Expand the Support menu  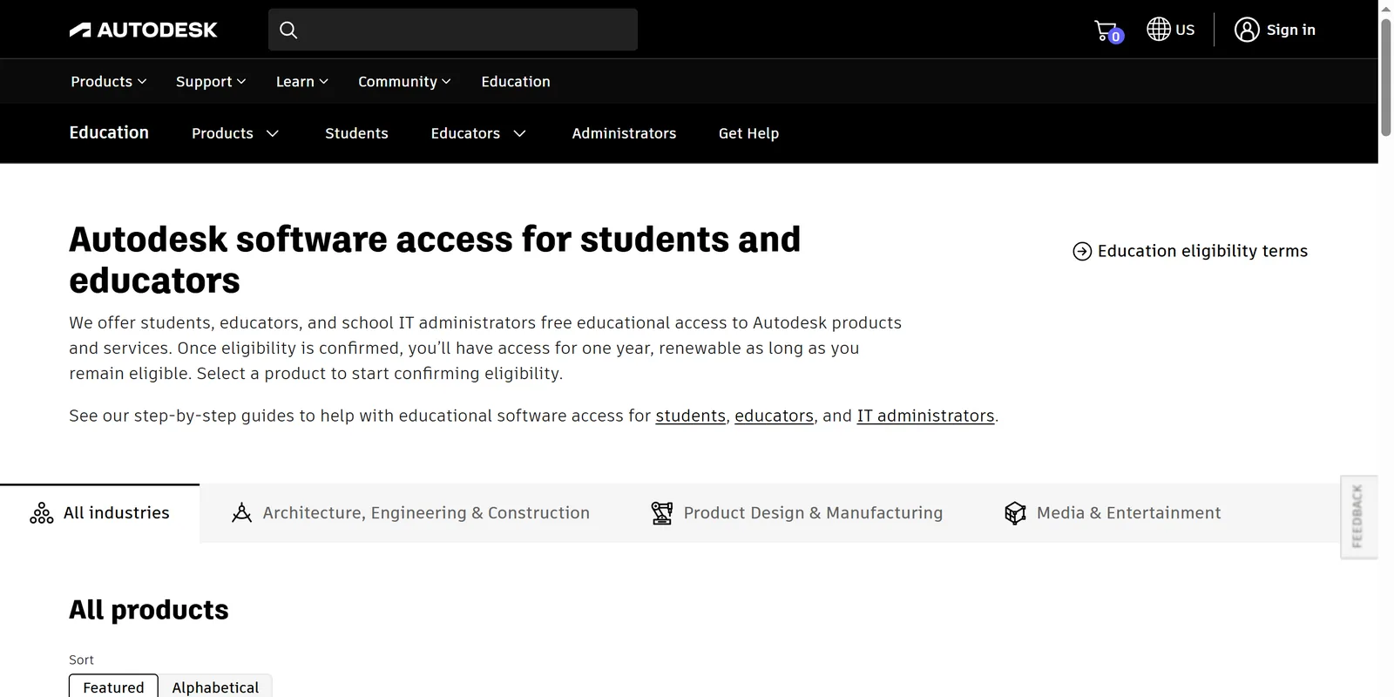pos(211,81)
